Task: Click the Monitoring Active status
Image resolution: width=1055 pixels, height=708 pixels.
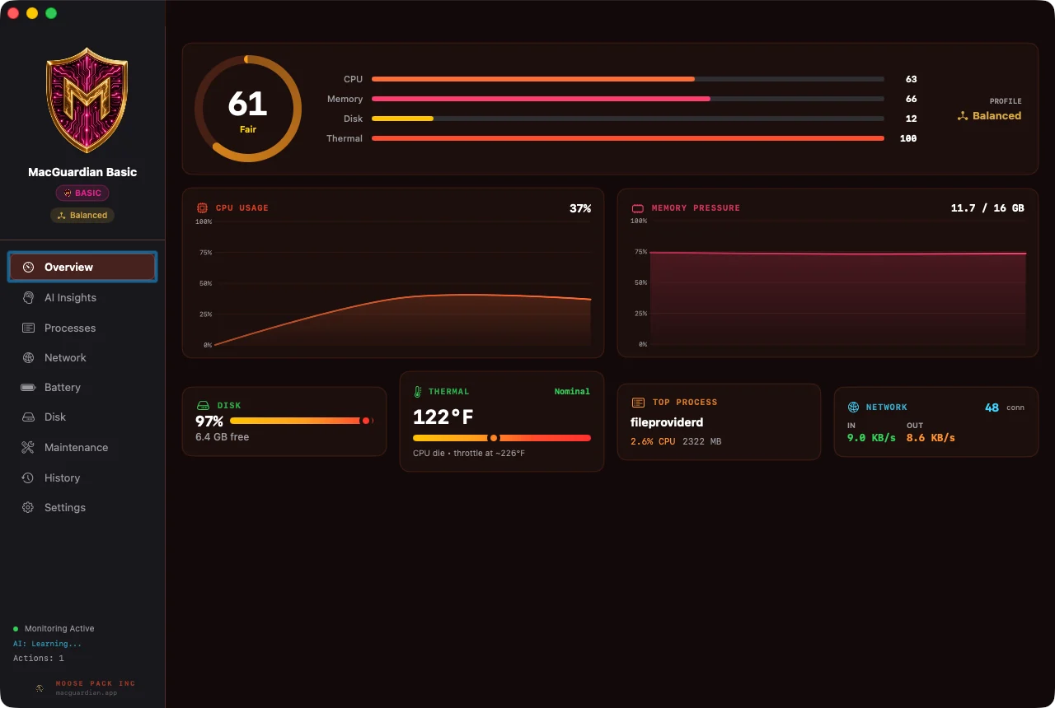Action: (54, 629)
